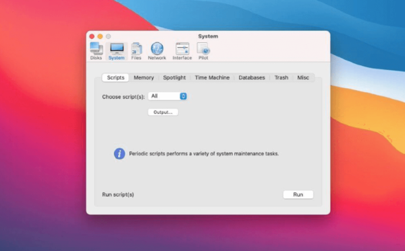Click the blue info icon
The height and width of the screenshot is (251, 405).
119,153
